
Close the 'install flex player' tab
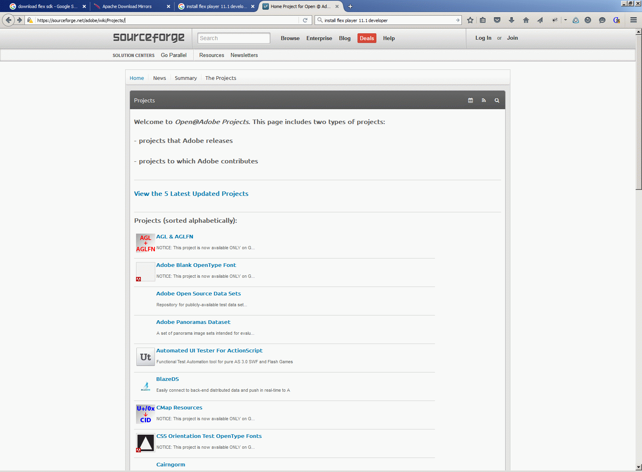(x=253, y=6)
